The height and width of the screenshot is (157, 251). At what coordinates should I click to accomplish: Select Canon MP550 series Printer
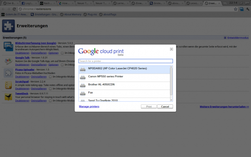[x=124, y=78]
